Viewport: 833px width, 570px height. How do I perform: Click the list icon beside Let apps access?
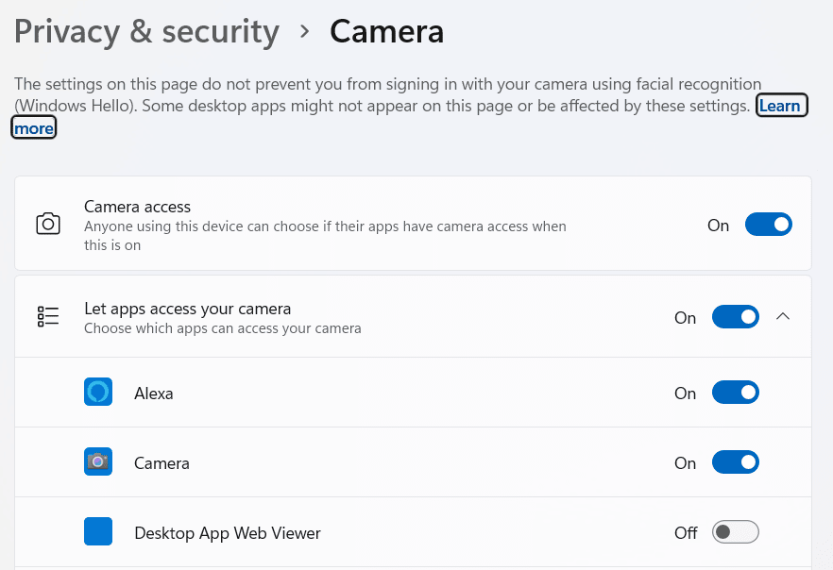(x=48, y=316)
